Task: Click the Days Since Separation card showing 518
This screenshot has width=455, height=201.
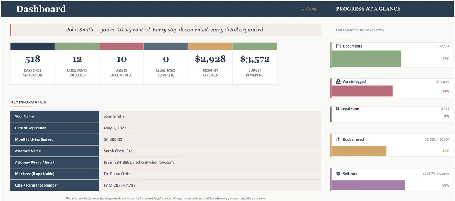Action: [33, 64]
